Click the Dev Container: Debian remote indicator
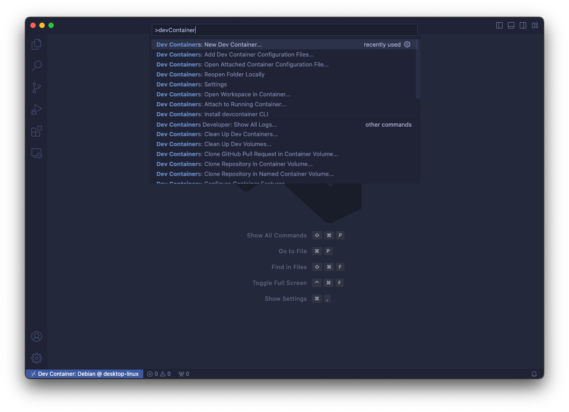 pyautogui.click(x=85, y=374)
